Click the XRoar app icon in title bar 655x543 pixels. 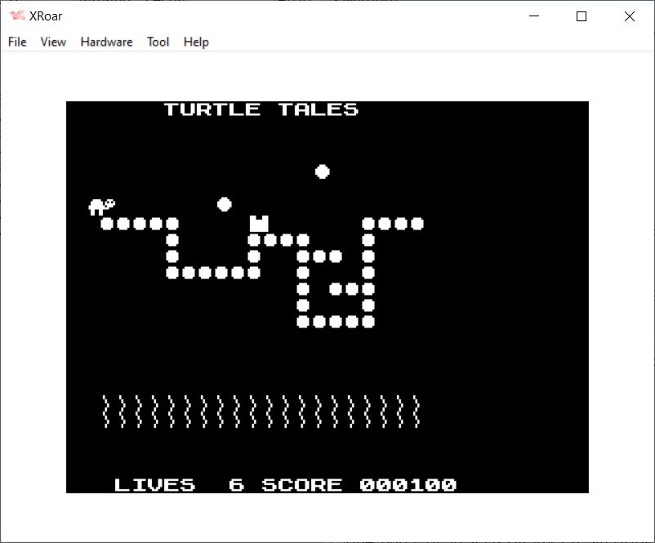coord(16,16)
